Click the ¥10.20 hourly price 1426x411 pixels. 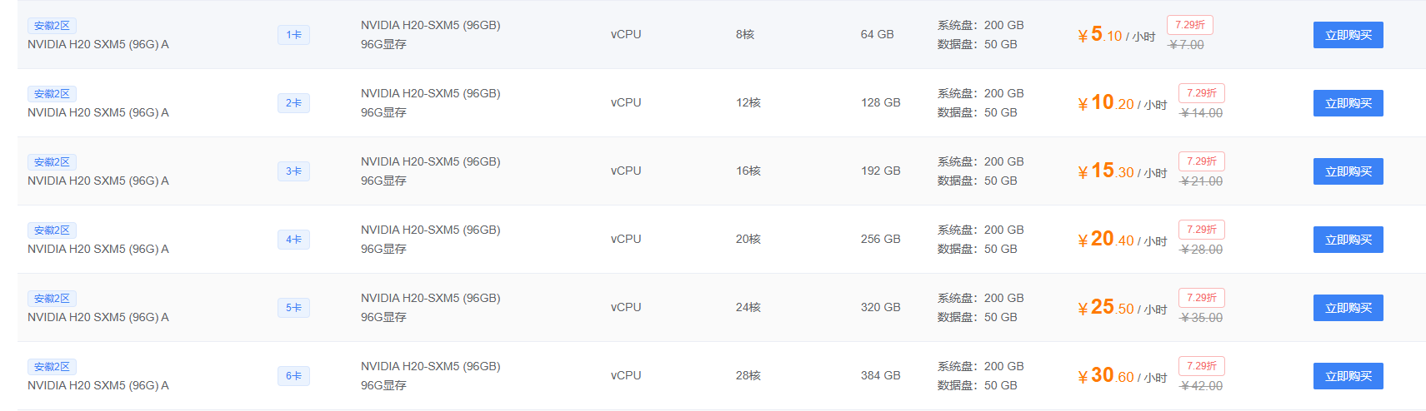tap(1122, 103)
